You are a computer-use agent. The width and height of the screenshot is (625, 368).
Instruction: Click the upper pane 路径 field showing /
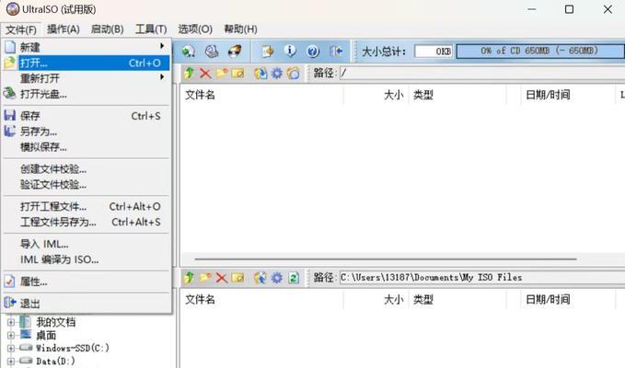pos(482,74)
